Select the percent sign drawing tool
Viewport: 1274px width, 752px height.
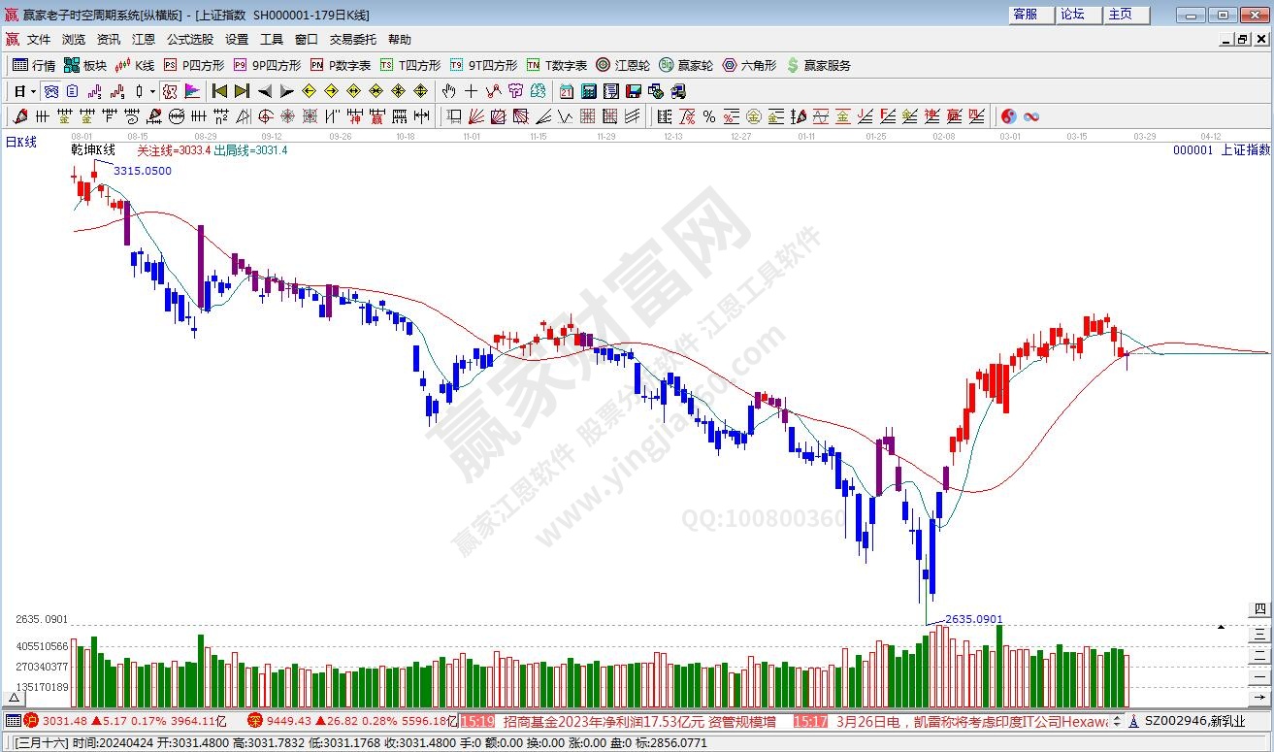709,116
